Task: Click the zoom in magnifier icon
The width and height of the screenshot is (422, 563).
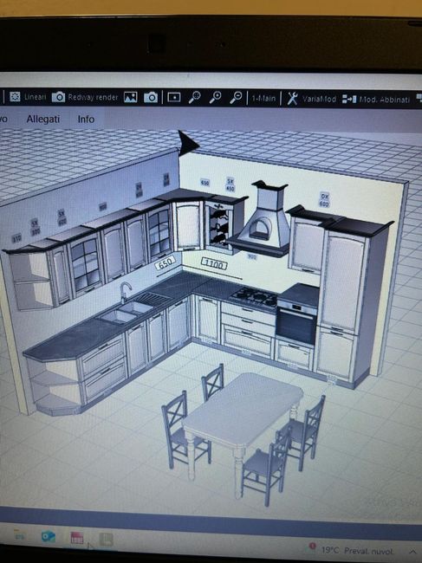Action: coord(215,97)
